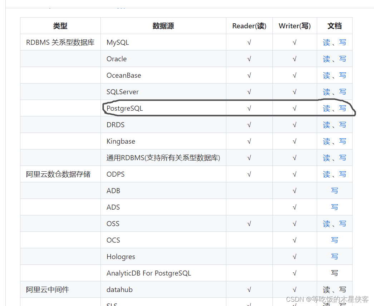374x306 pixels.
Task: Open the 读 doc link for DRDS
Action: coord(326,125)
